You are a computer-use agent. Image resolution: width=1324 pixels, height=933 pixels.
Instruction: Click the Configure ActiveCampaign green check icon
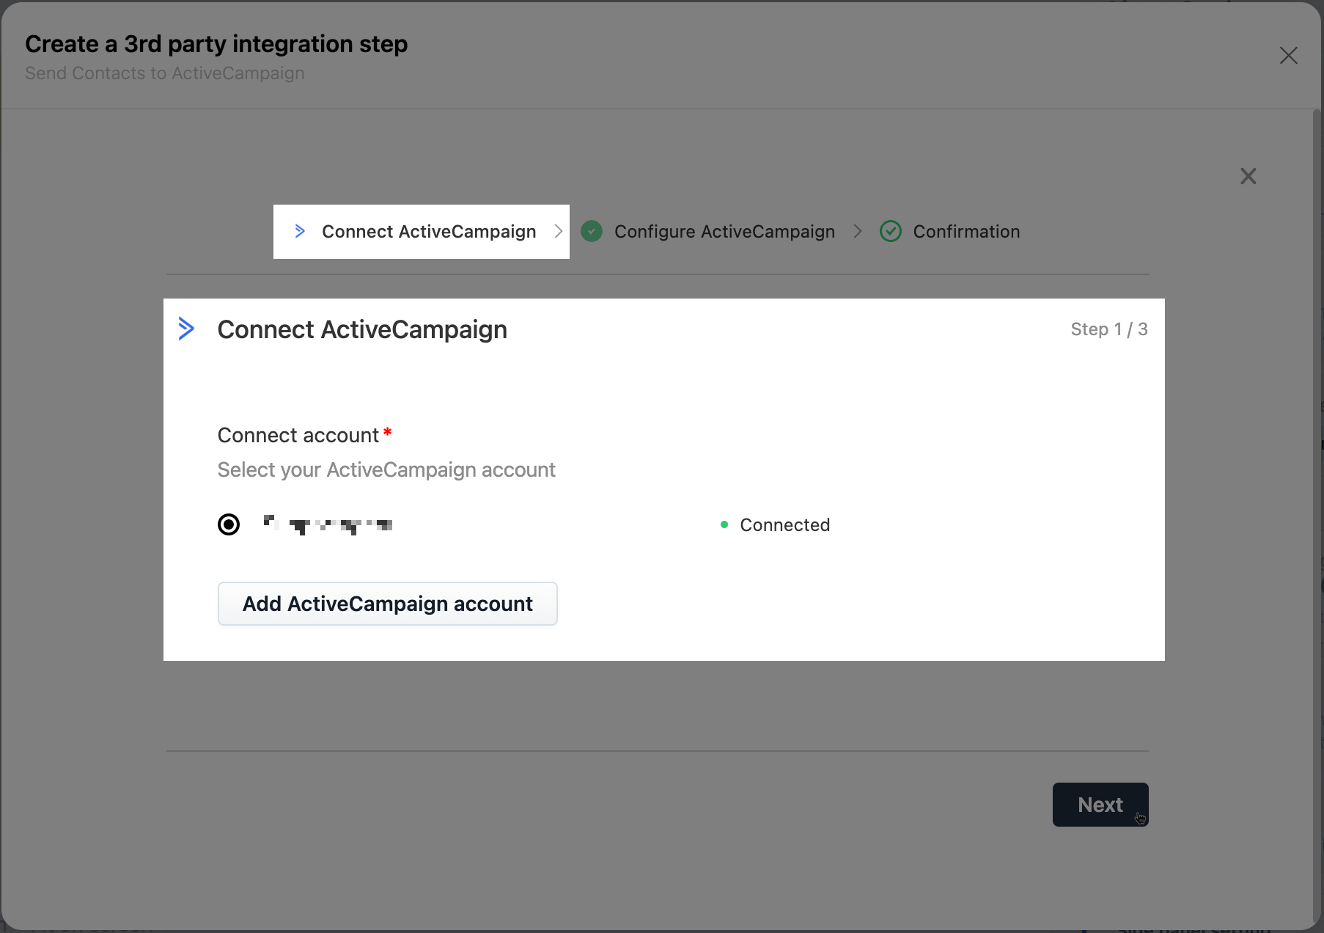tap(592, 232)
